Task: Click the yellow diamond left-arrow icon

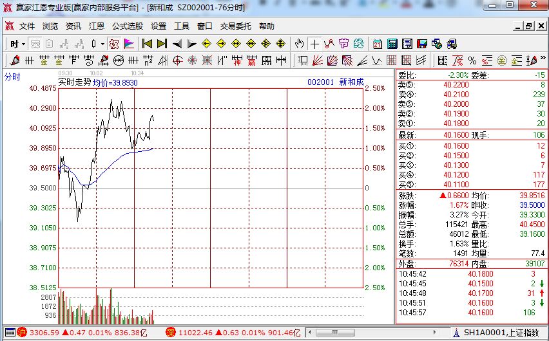Action: point(207,44)
